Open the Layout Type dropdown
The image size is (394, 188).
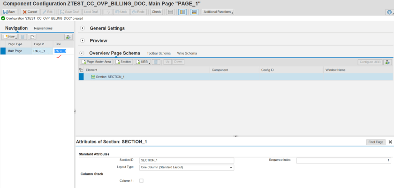tap(231, 167)
